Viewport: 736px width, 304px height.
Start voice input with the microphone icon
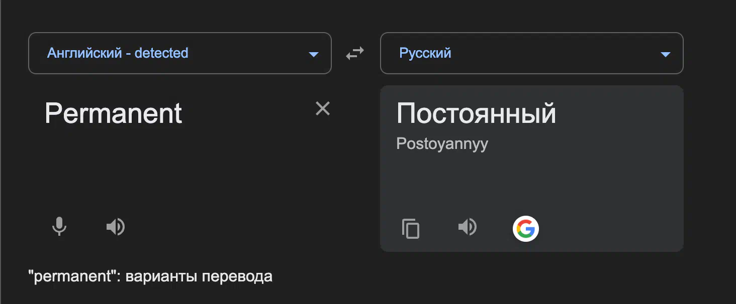(x=59, y=227)
